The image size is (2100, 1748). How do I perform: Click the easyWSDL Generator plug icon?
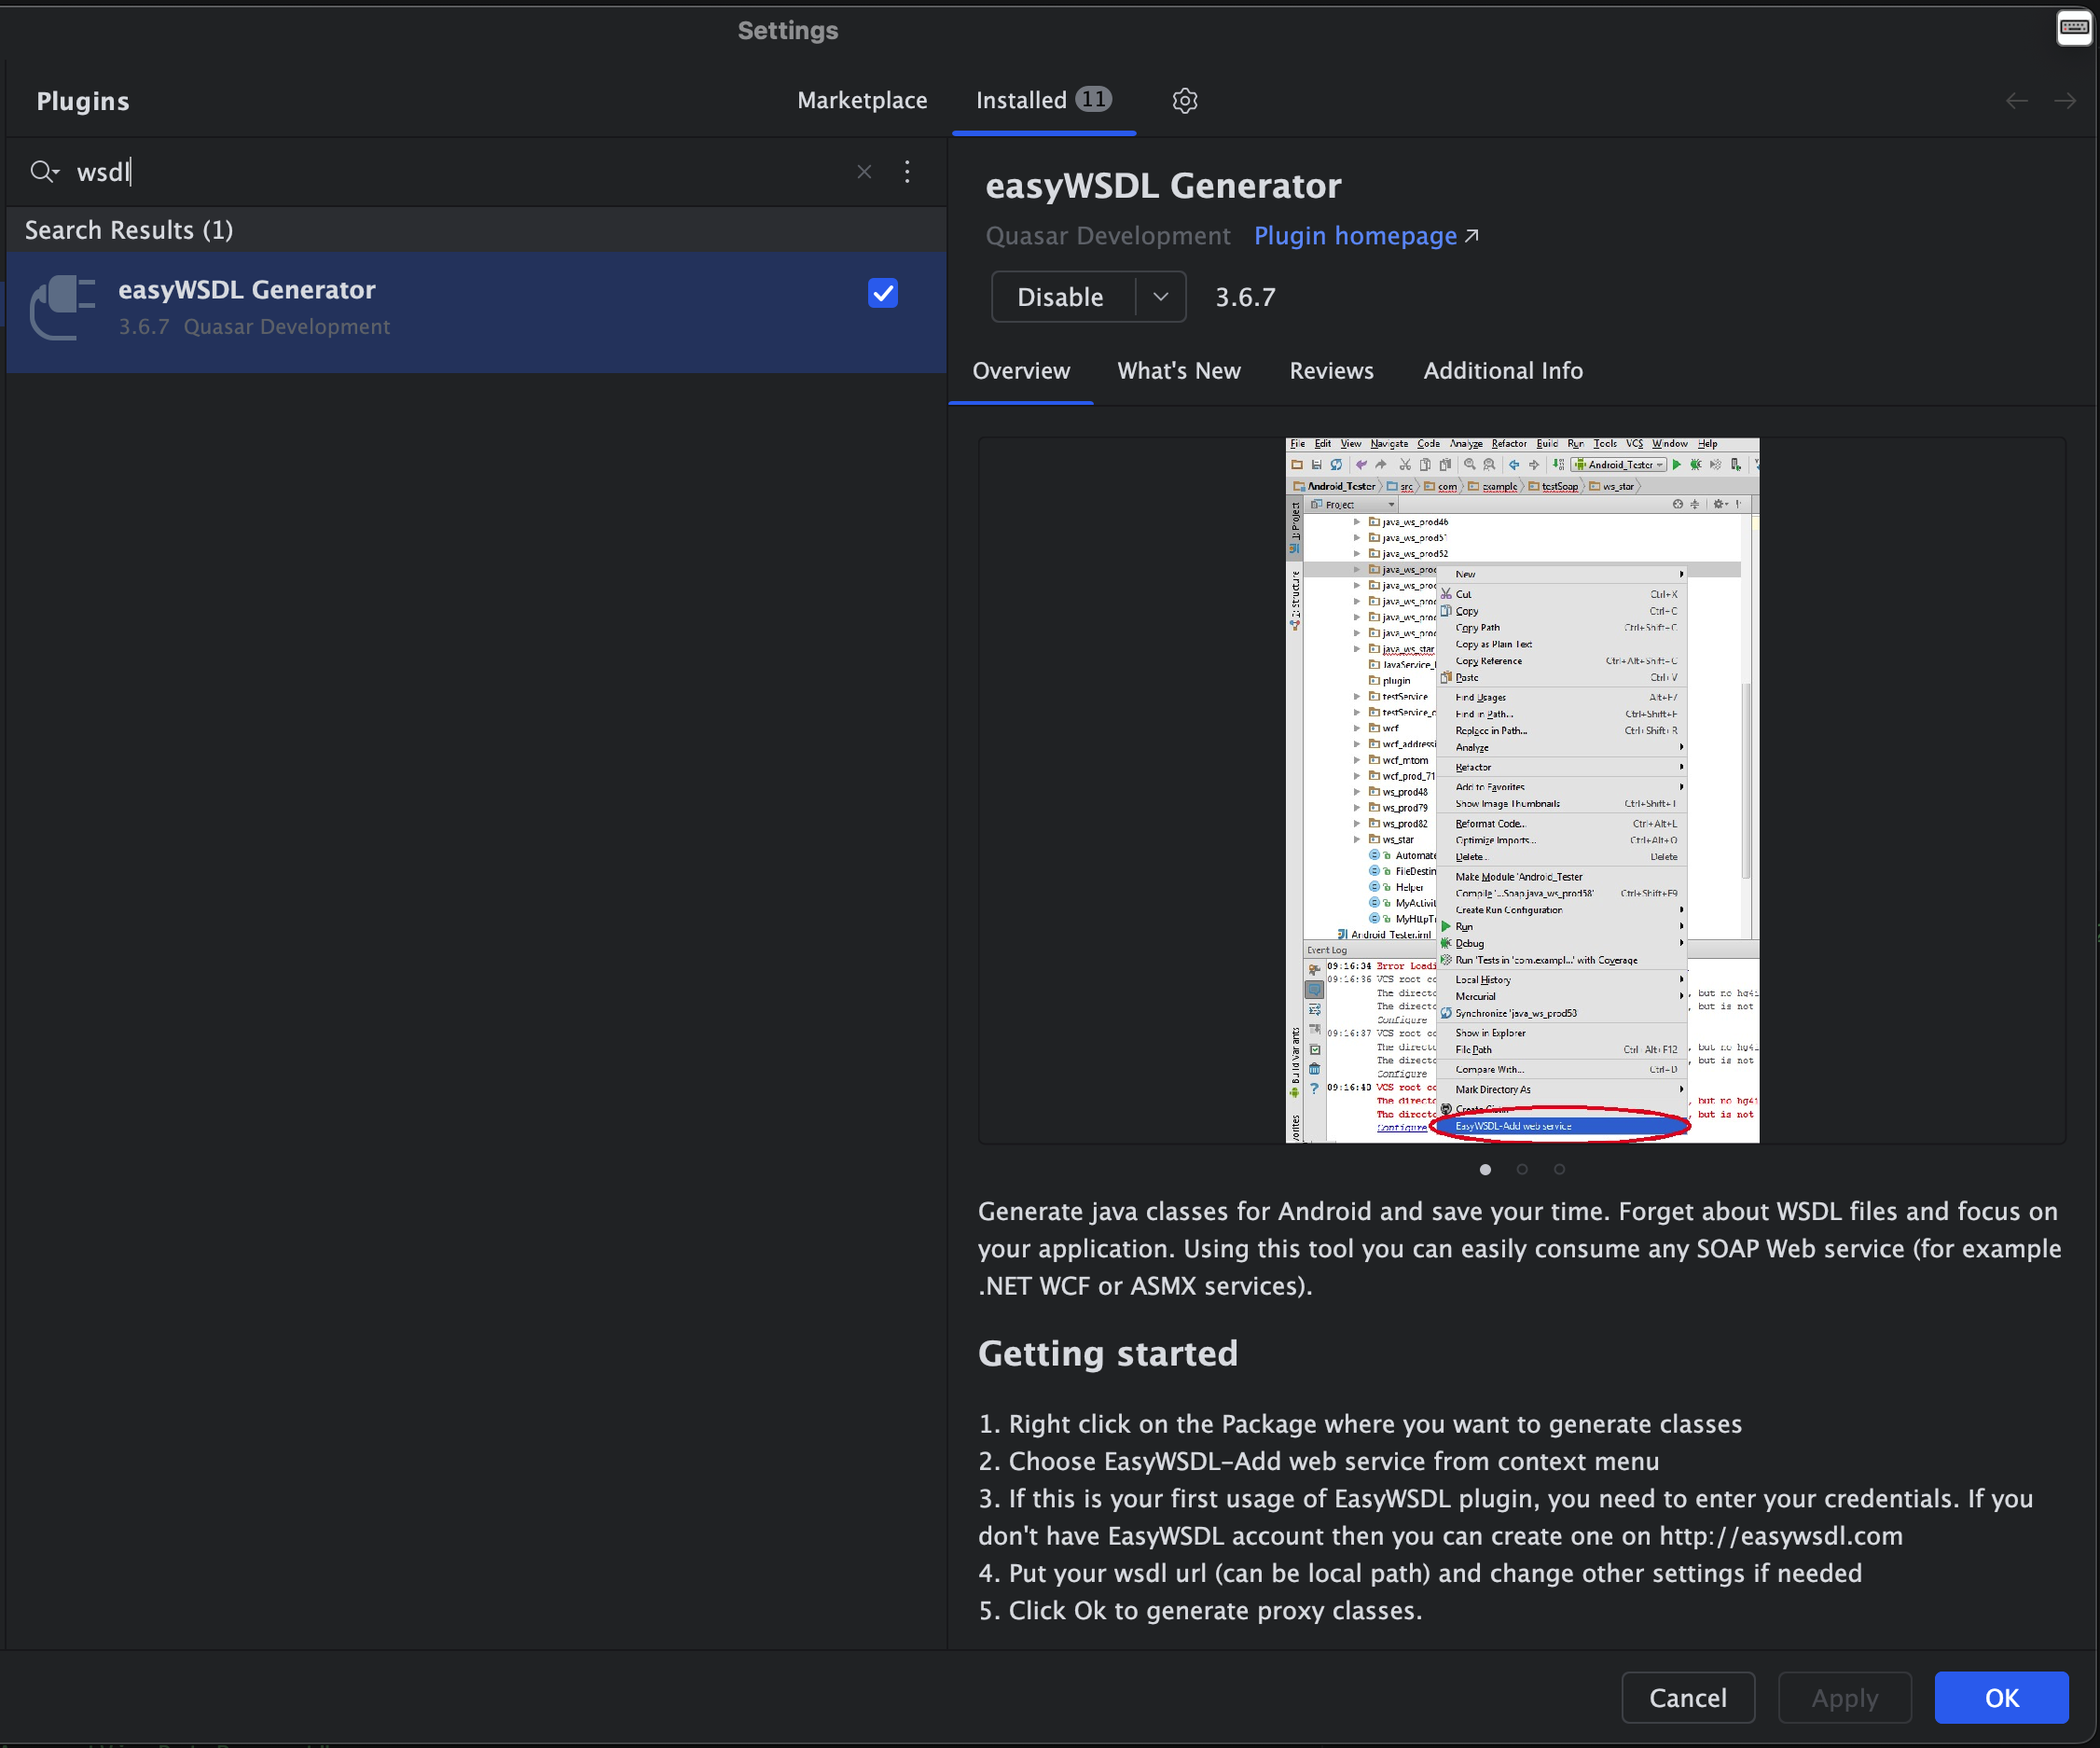pos(63,308)
